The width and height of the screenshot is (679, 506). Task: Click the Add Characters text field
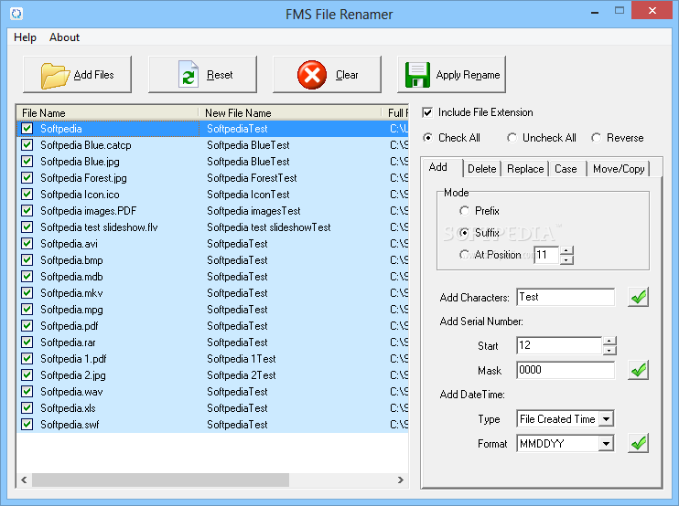(x=566, y=297)
